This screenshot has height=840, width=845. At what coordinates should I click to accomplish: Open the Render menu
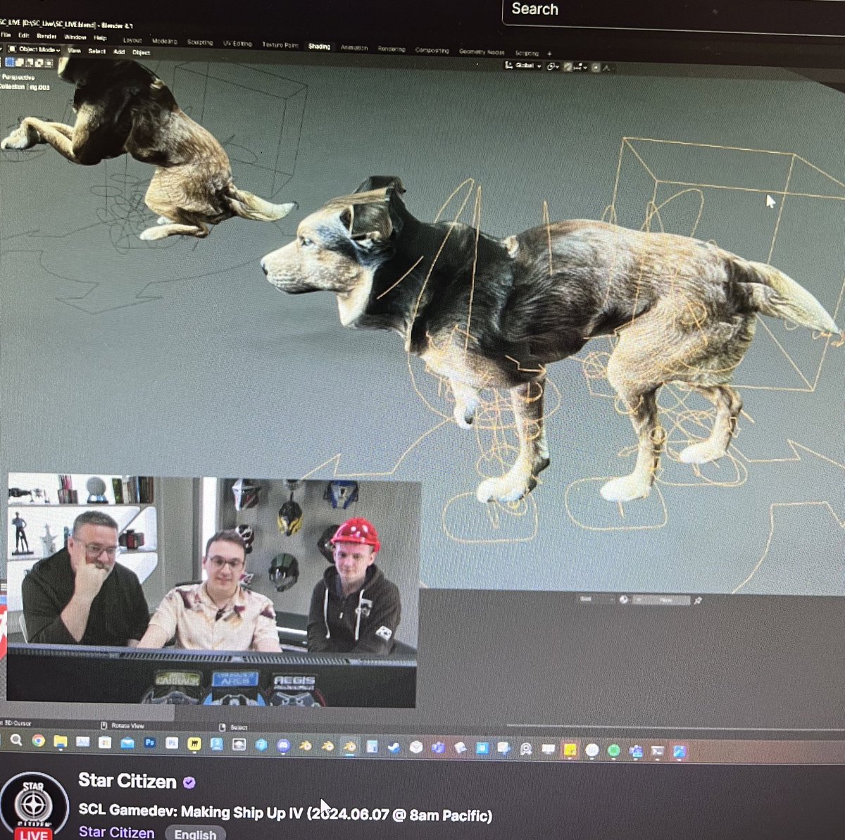[x=46, y=37]
